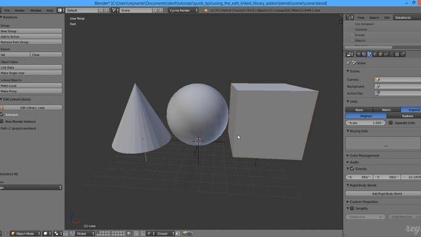Open the Cycles Render engine dropdown
The height and width of the screenshot is (237, 421).
click(x=184, y=11)
